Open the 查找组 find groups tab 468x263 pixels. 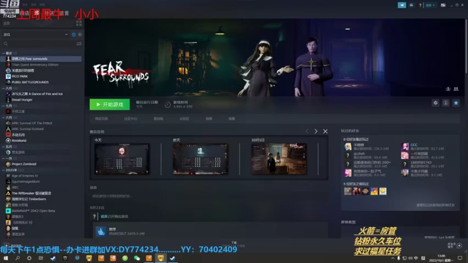(158, 119)
